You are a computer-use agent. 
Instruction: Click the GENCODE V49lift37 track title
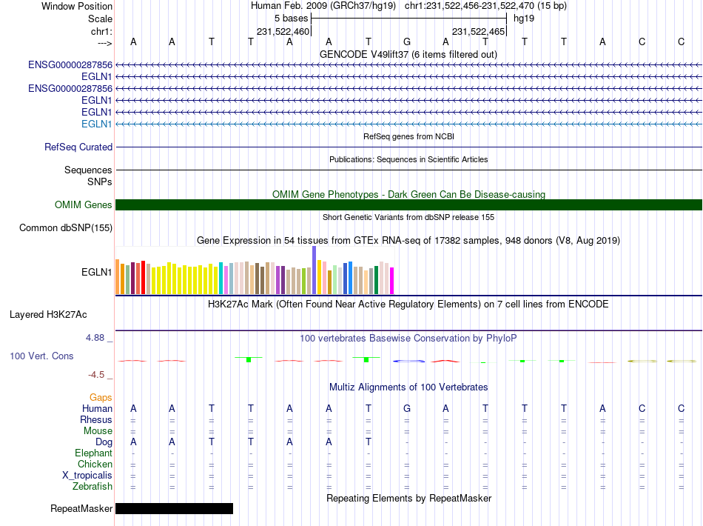[408, 54]
